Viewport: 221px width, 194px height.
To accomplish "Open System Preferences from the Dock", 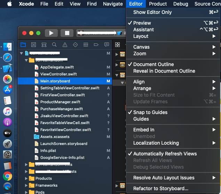I will (7, 155).
